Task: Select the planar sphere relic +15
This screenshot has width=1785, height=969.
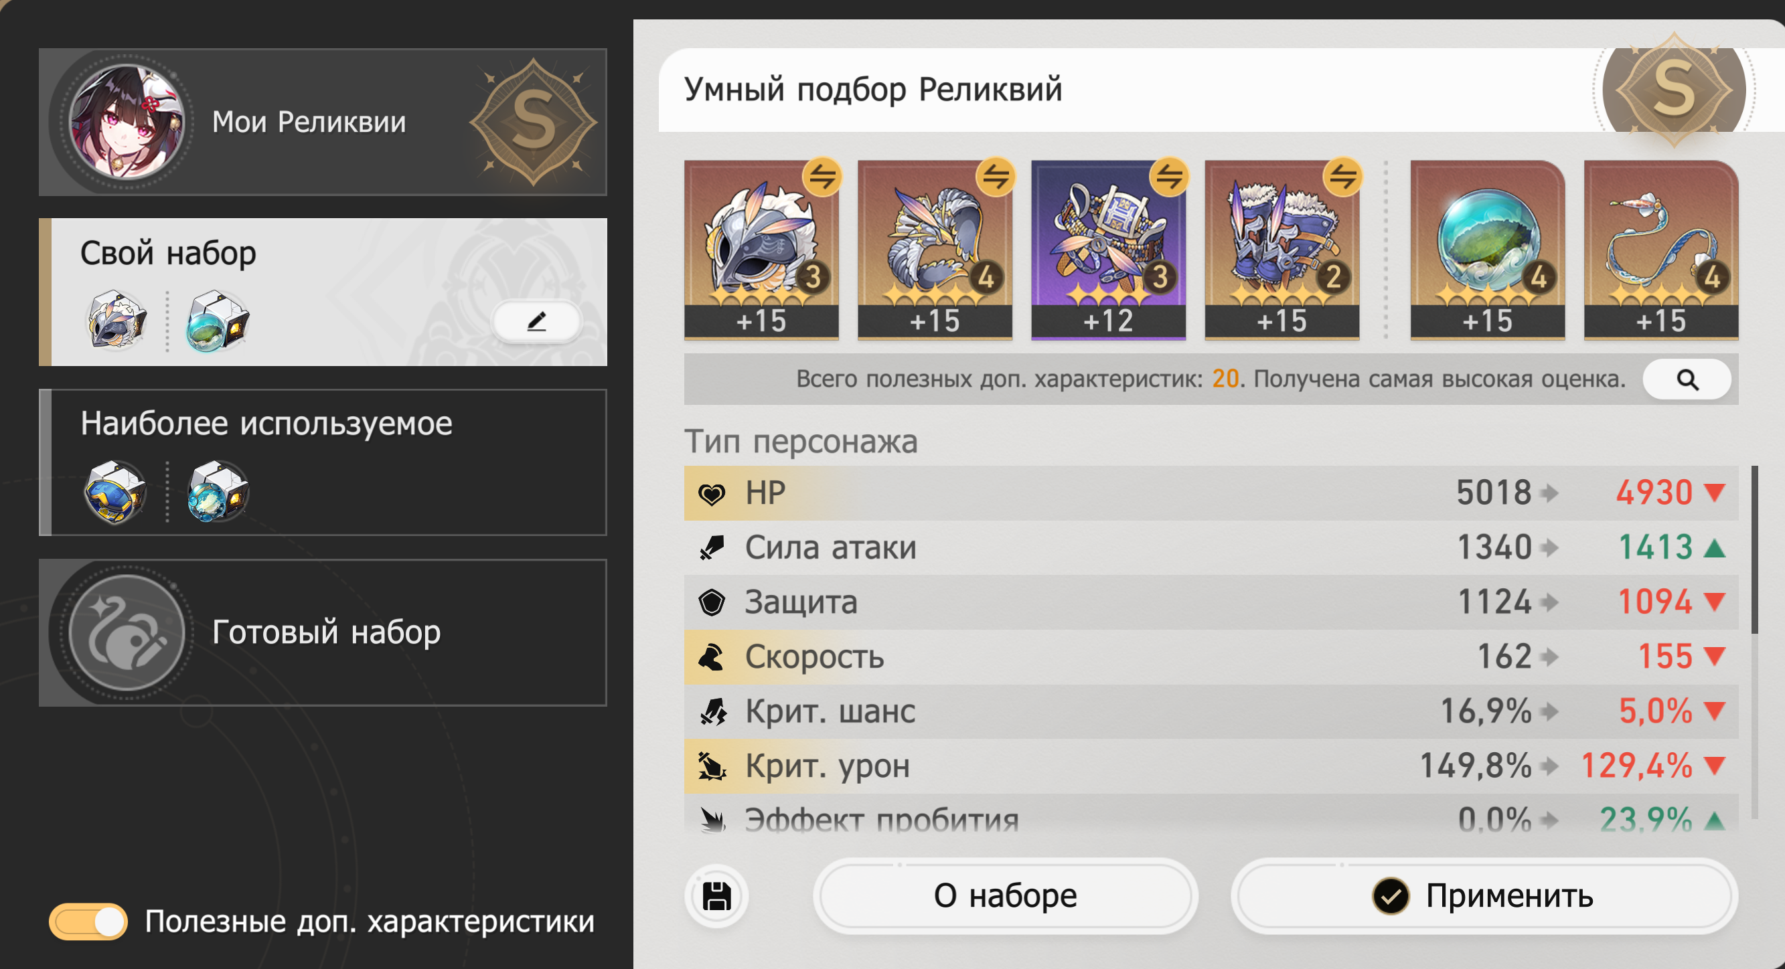Action: (x=1488, y=250)
